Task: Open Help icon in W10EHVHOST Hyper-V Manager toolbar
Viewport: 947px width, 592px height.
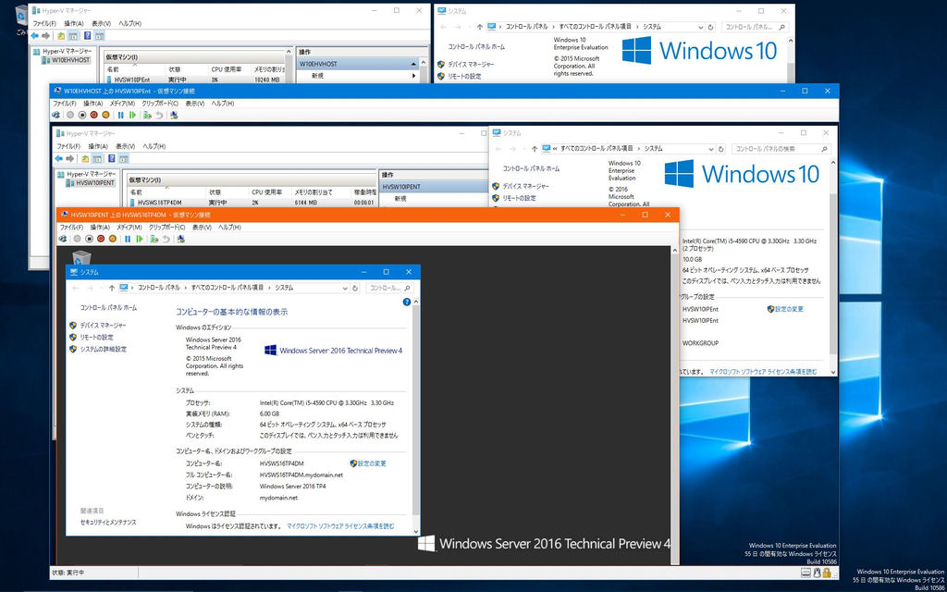Action: pos(88,36)
